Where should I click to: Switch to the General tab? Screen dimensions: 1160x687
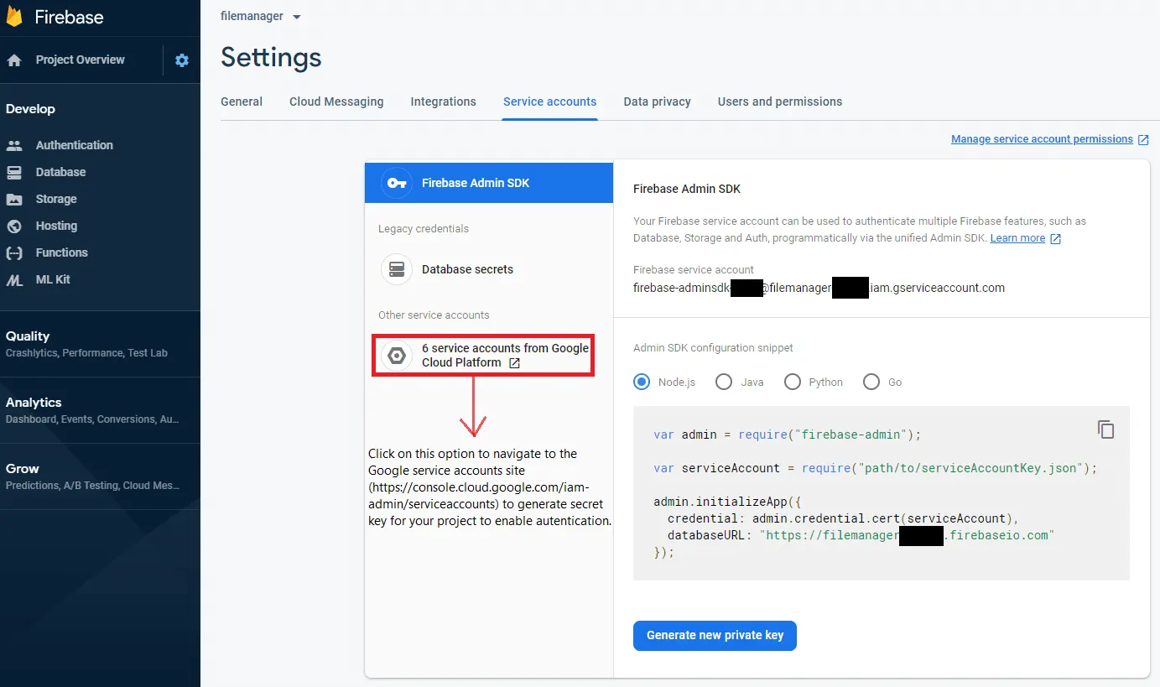tap(242, 101)
